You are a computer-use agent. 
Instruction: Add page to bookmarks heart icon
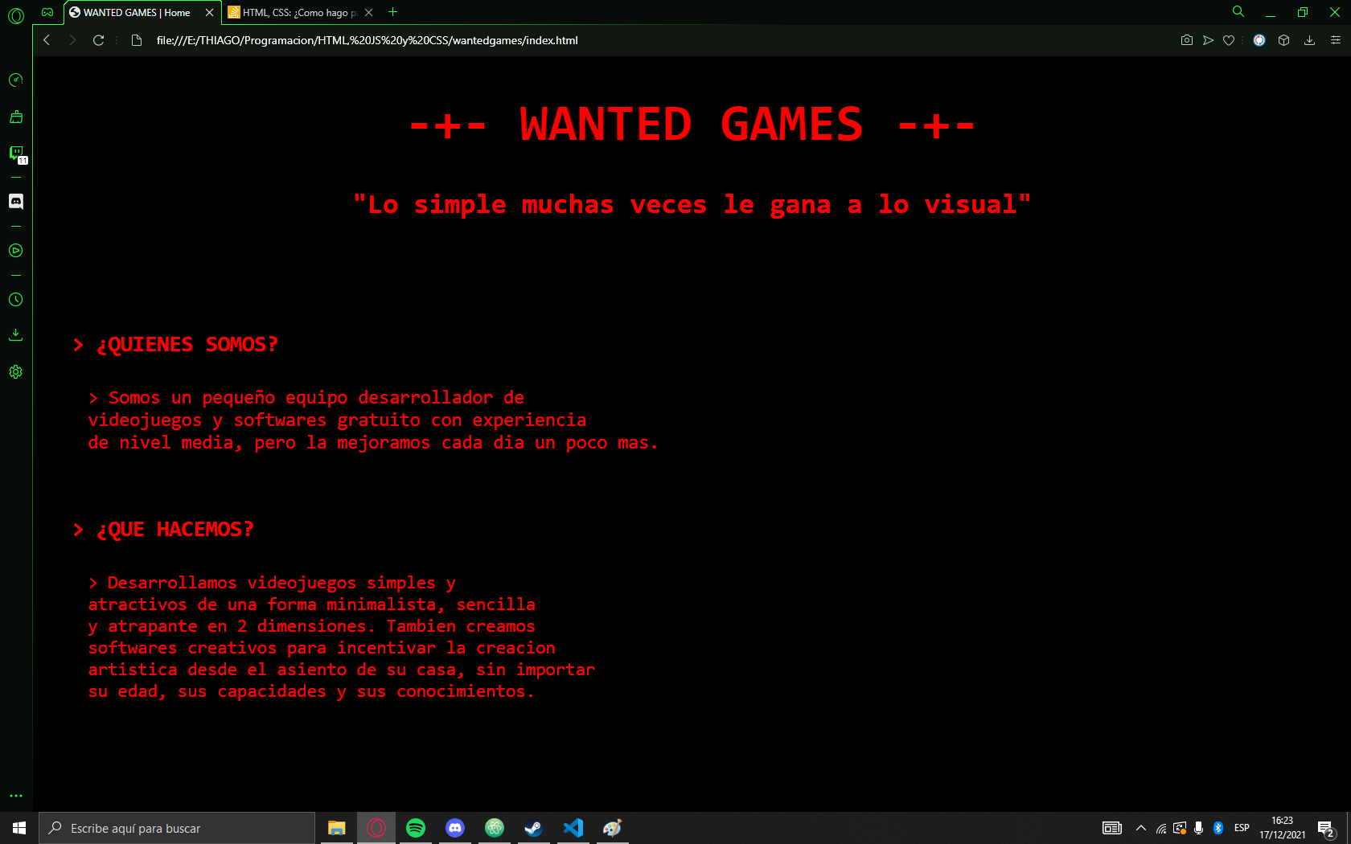[1229, 40]
